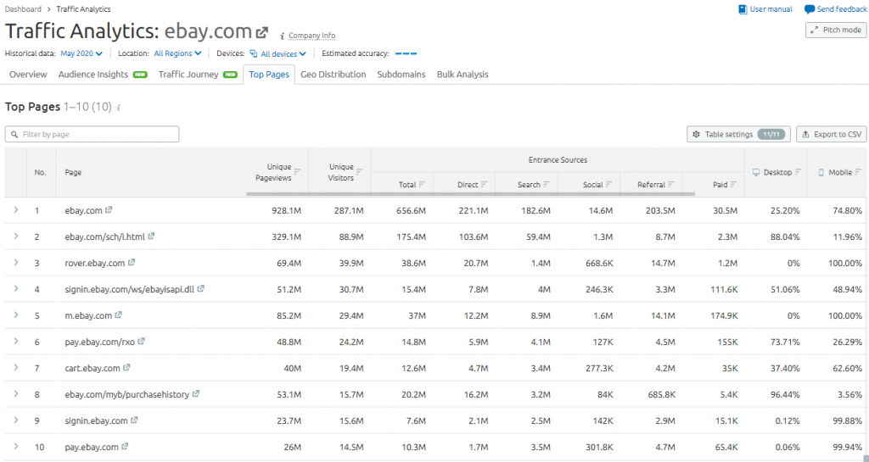Viewport: 869px width, 462px height.
Task: Go to Dashboard breadcrumb
Action: (x=23, y=9)
